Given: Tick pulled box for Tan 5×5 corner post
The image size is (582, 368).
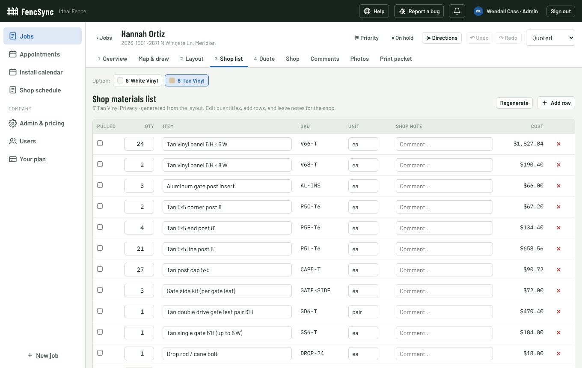Looking at the screenshot, I should point(100,206).
